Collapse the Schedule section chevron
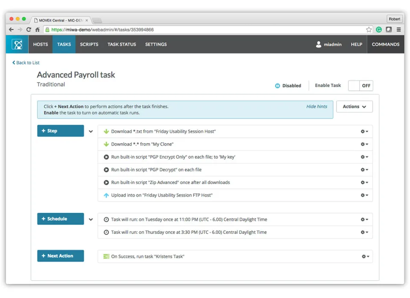This screenshot has height=298, width=410. pyautogui.click(x=91, y=219)
